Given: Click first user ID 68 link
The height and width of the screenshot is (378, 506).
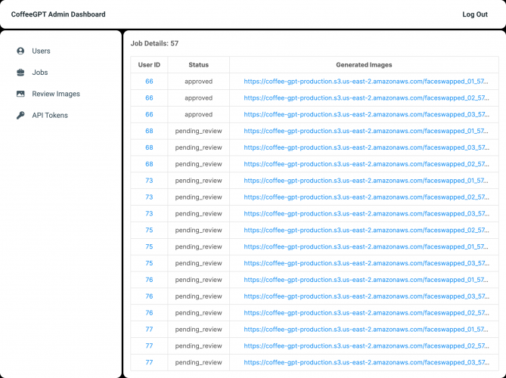Looking at the screenshot, I should [149, 131].
